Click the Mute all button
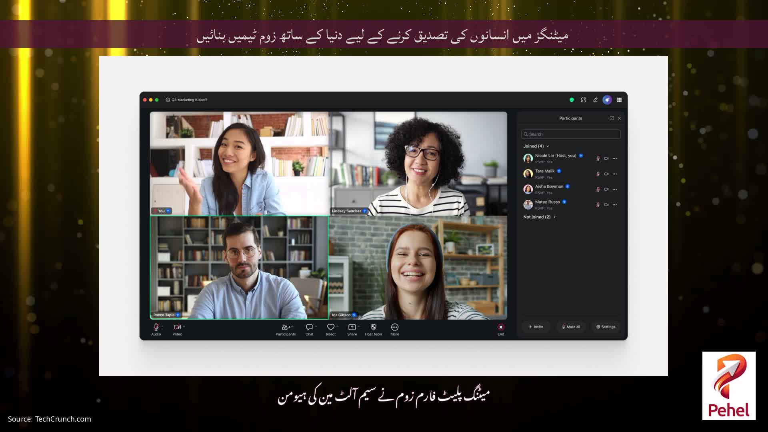Image resolution: width=768 pixels, height=432 pixels. (571, 327)
